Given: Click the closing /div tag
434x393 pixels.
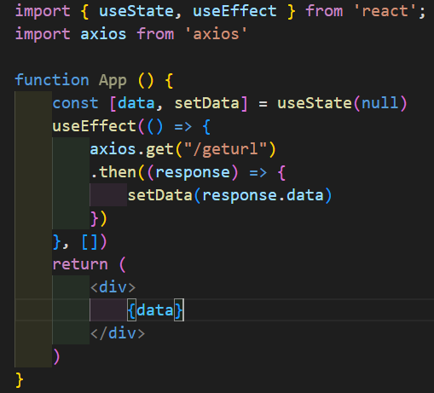Looking at the screenshot, I should pyautogui.click(x=118, y=333).
